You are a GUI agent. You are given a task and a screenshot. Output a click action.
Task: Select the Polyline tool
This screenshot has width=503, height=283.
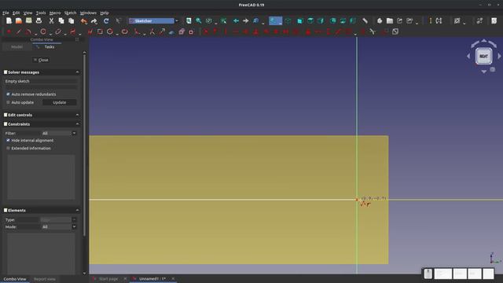(x=90, y=31)
